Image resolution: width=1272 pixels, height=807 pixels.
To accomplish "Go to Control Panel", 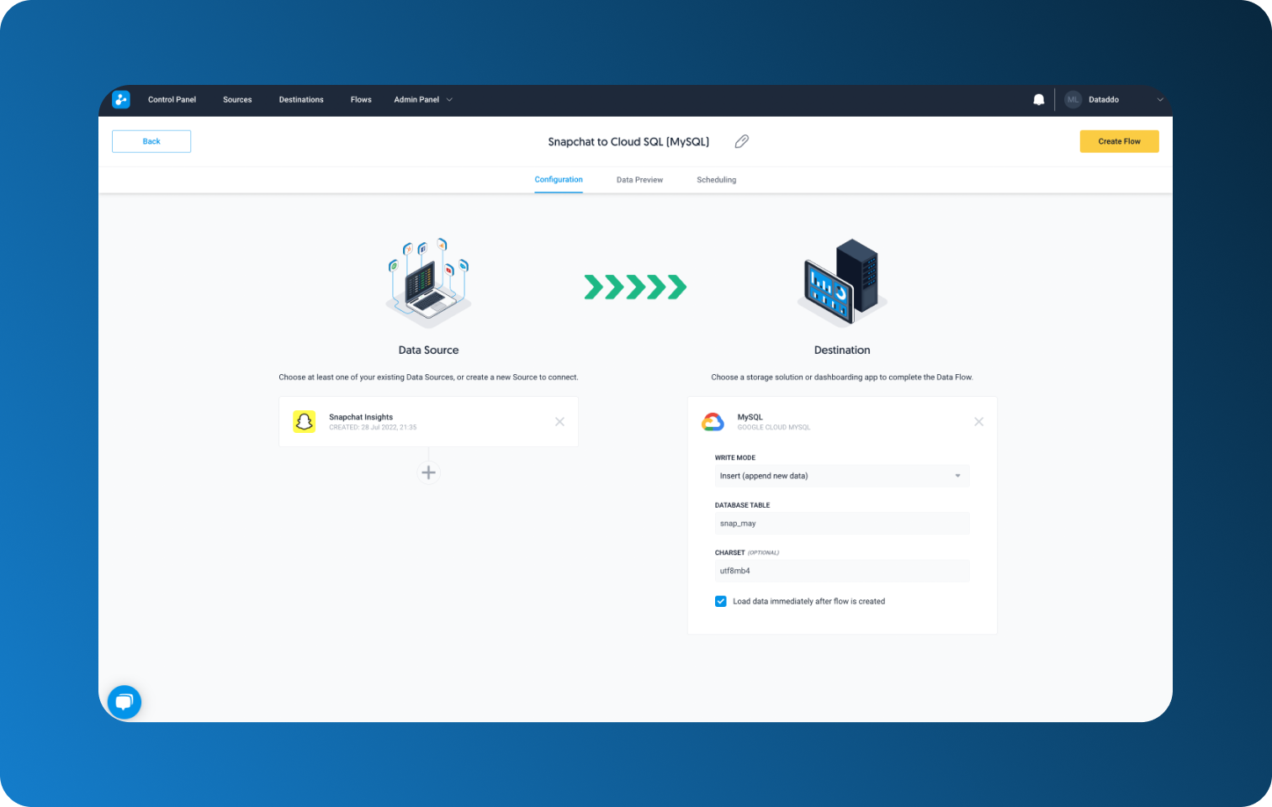I will [x=172, y=99].
